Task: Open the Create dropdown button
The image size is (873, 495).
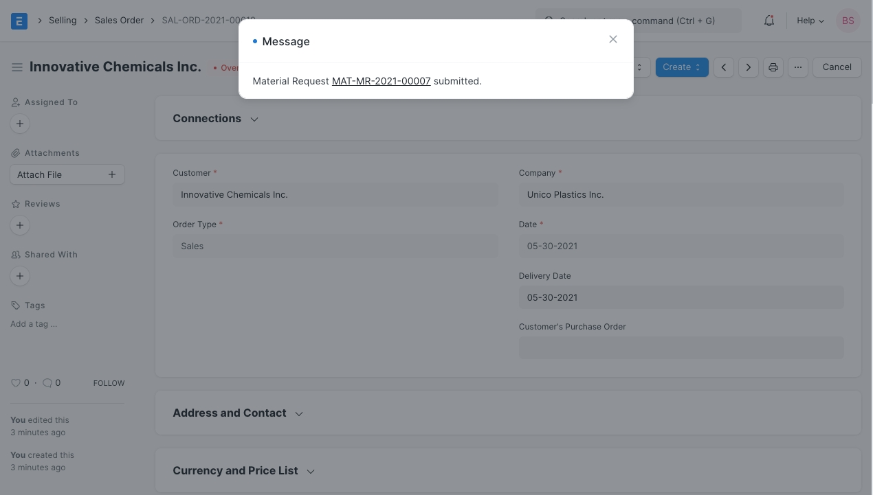Action: (x=681, y=67)
